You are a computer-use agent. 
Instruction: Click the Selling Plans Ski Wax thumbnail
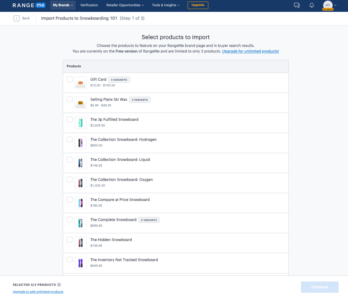point(80,103)
